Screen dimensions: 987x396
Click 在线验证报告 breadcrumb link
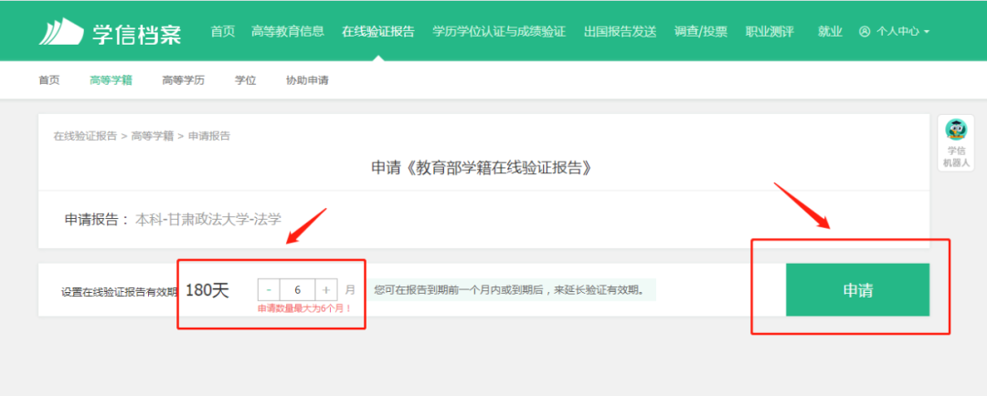point(85,136)
